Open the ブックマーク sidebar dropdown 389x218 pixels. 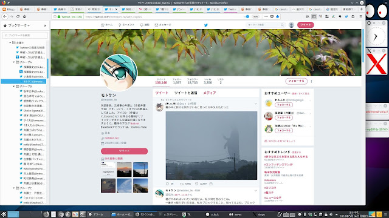point(19,25)
